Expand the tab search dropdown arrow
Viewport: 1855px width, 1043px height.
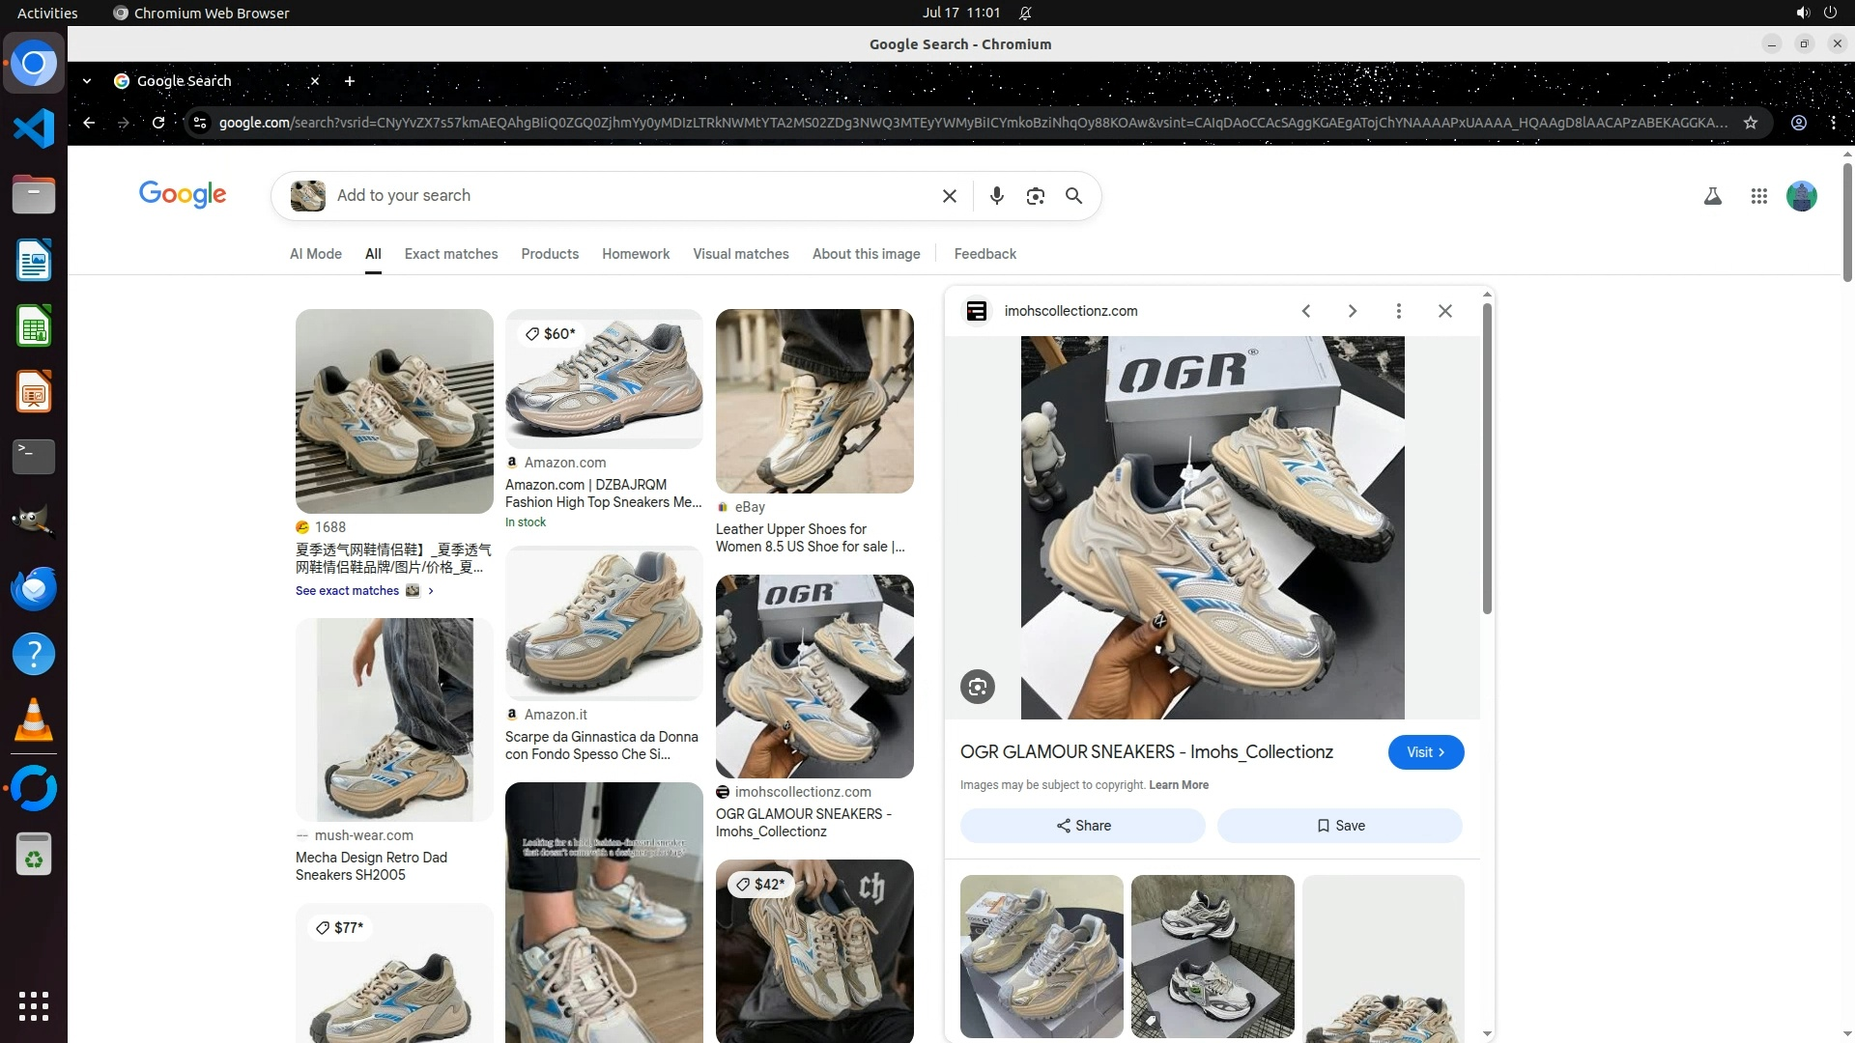(87, 81)
